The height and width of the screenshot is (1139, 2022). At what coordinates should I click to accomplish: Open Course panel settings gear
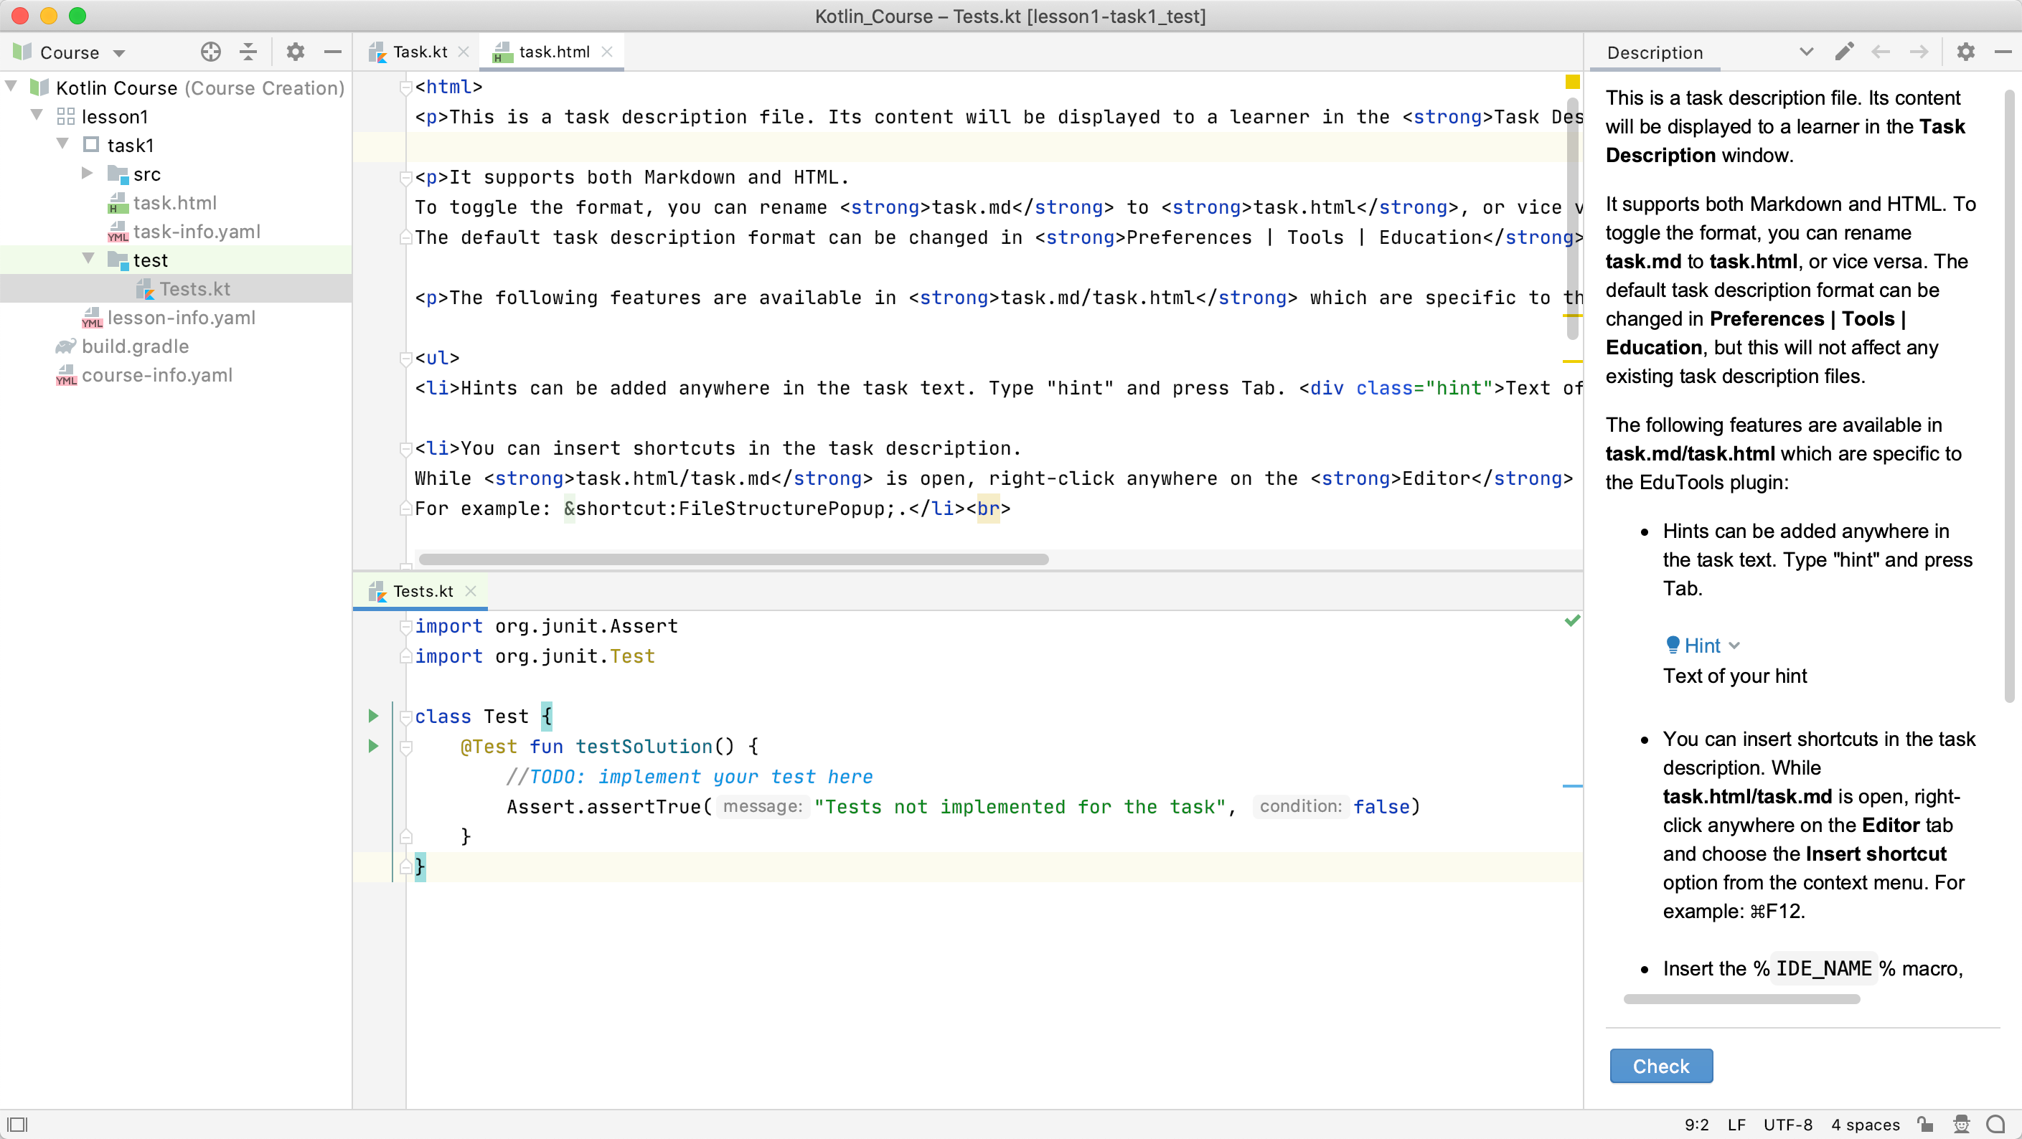[295, 52]
